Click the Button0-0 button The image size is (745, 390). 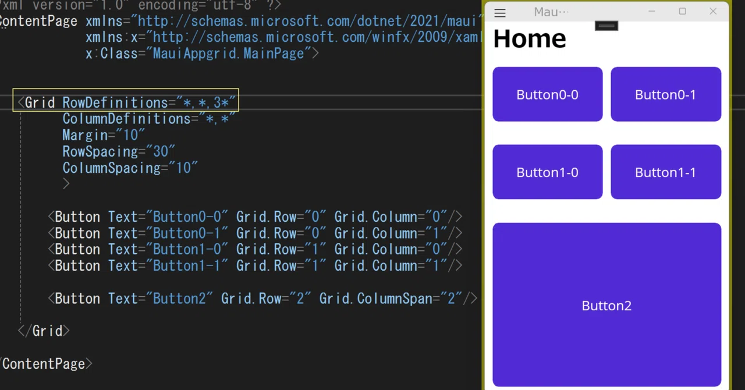(548, 94)
